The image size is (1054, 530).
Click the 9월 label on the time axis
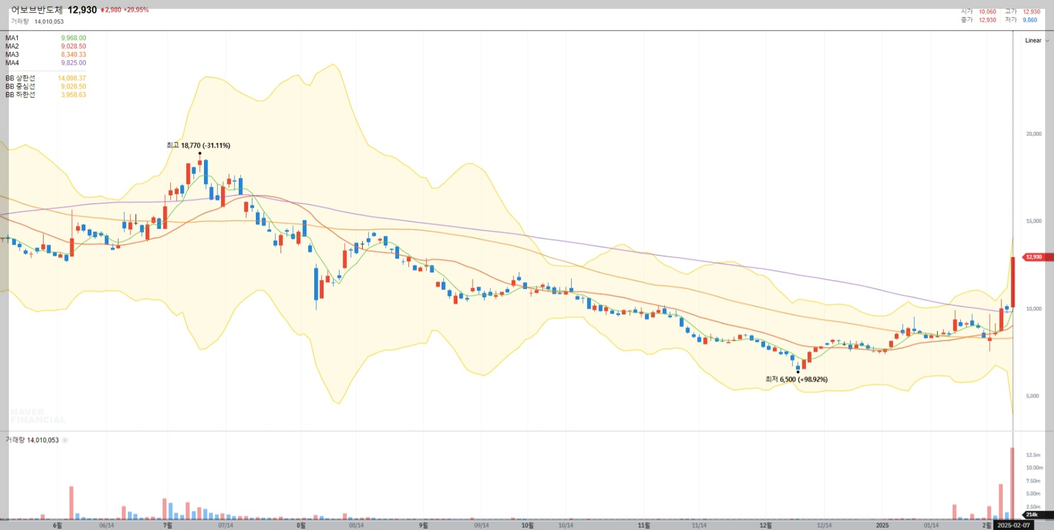423,525
